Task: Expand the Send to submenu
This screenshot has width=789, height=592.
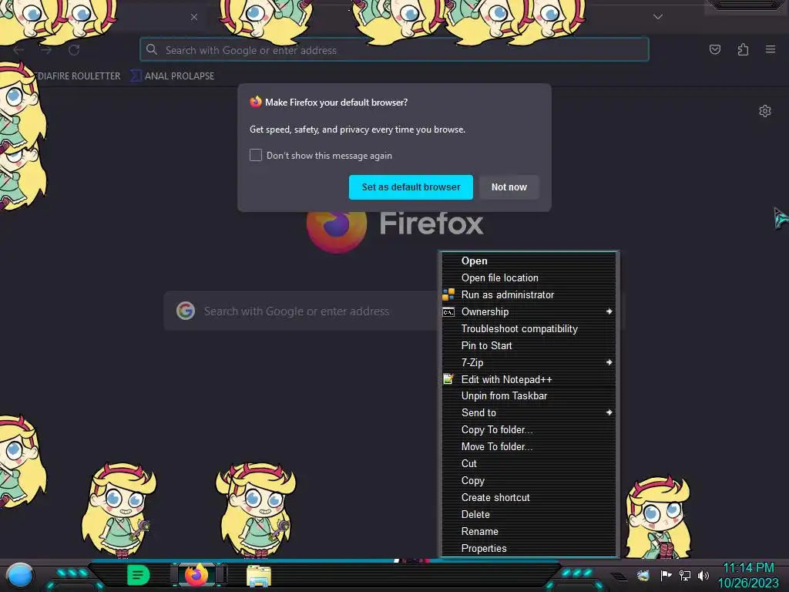Action: 529,413
